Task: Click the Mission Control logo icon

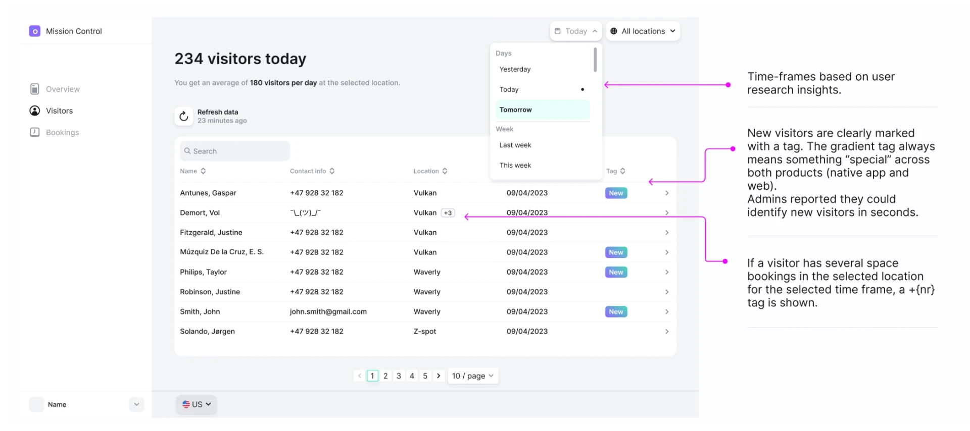Action: tap(35, 31)
